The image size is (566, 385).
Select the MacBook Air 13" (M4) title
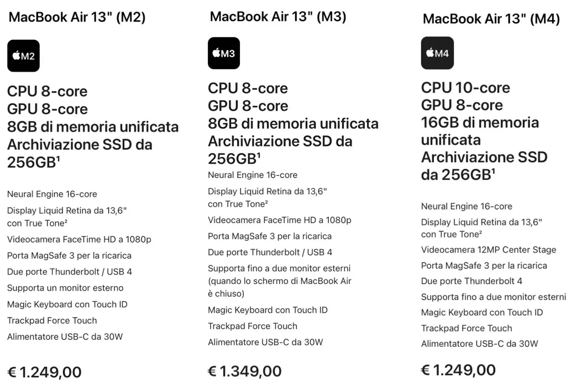point(491,18)
